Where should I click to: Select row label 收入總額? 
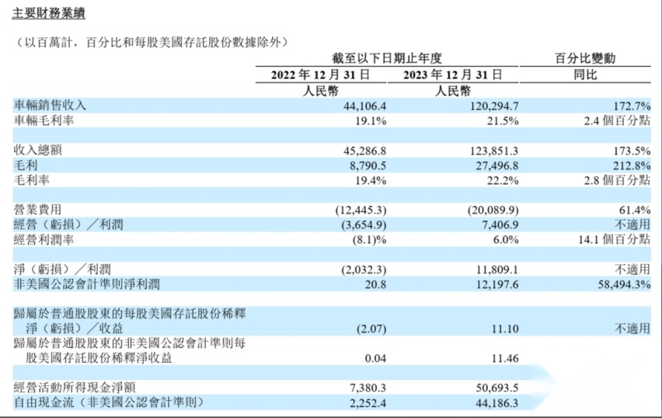coord(38,150)
